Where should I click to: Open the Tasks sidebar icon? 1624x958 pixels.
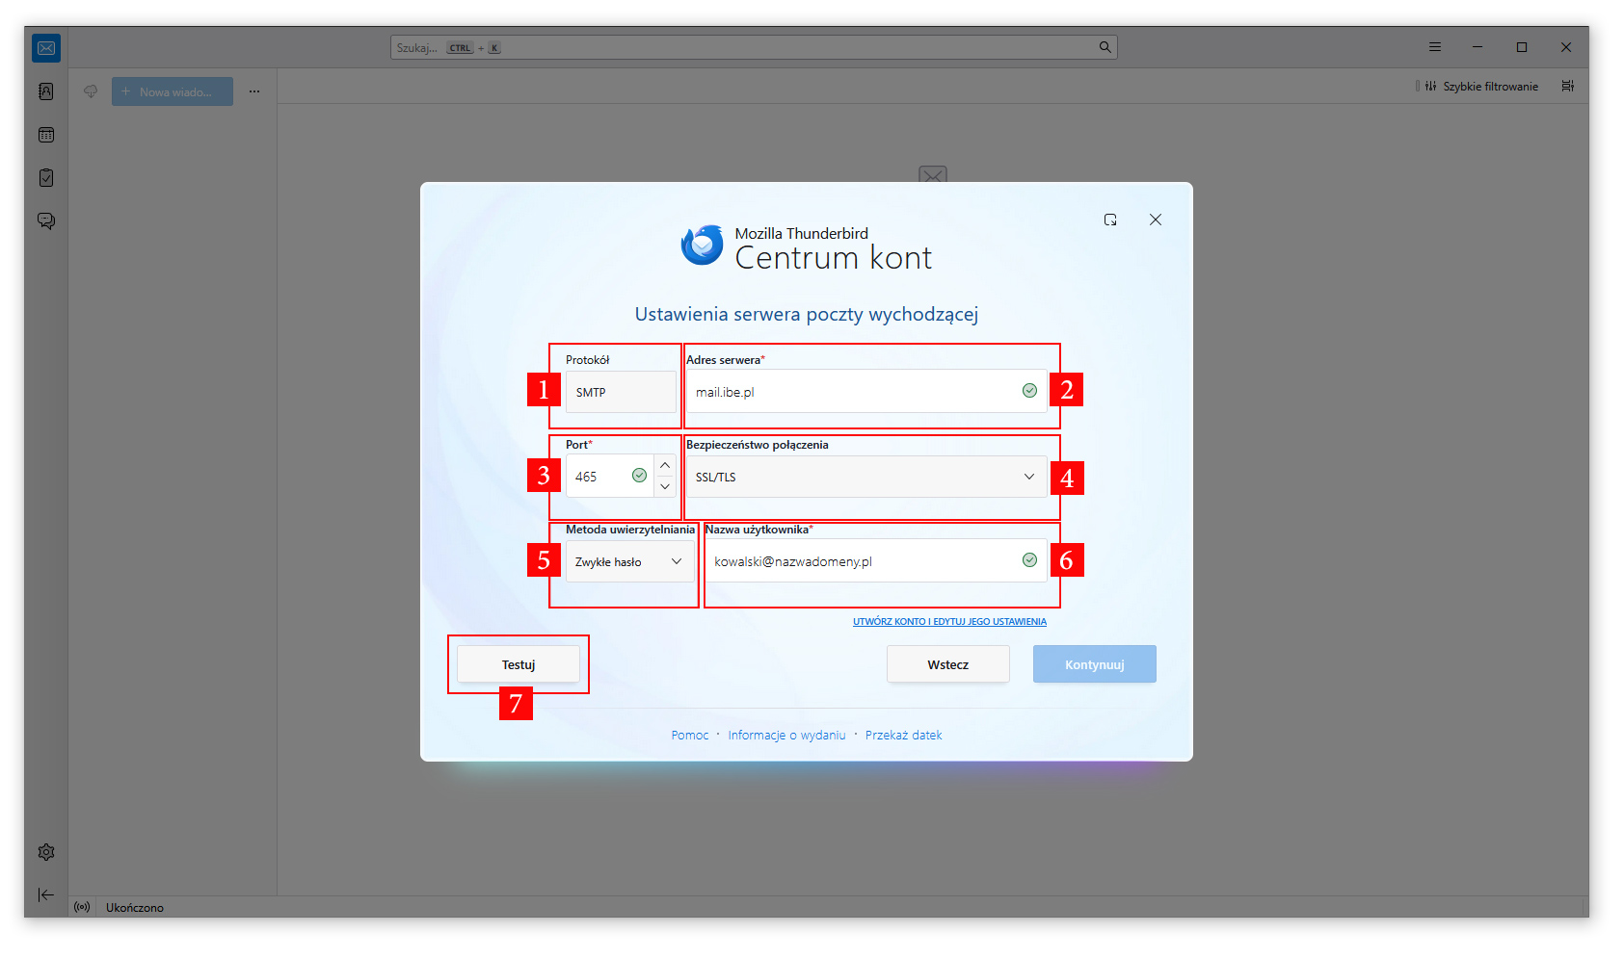[46, 178]
